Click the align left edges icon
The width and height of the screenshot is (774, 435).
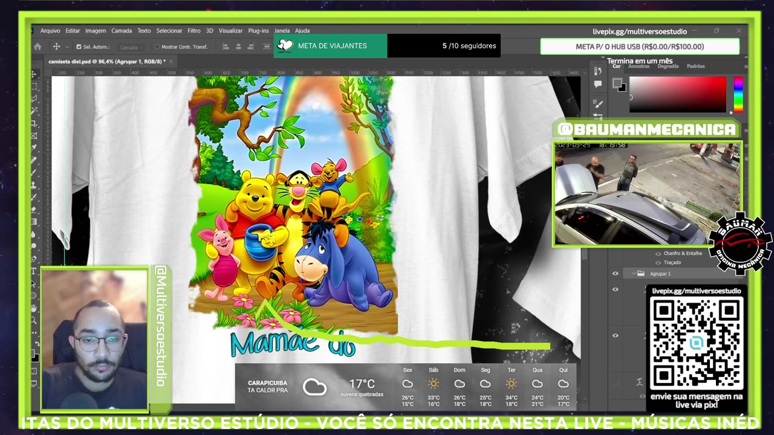coord(226,47)
